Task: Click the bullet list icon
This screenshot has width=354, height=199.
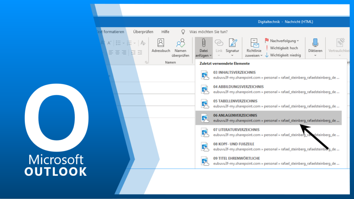Action: pyautogui.click(x=118, y=43)
